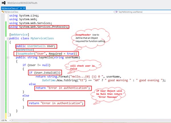
Task: Click the 'using System.Web.Services.Protocols;' line
Action: click(39, 27)
